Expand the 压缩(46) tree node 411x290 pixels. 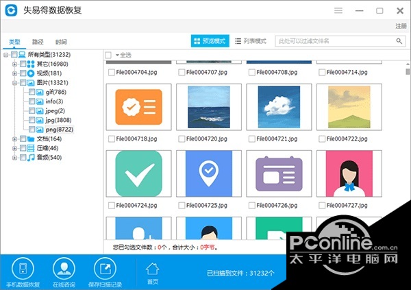pos(14,148)
